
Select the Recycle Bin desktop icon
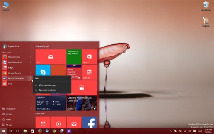206,6
